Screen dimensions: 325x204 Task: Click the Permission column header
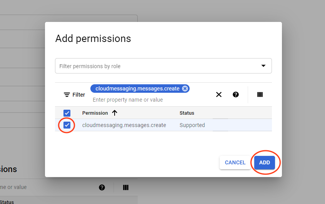click(95, 113)
